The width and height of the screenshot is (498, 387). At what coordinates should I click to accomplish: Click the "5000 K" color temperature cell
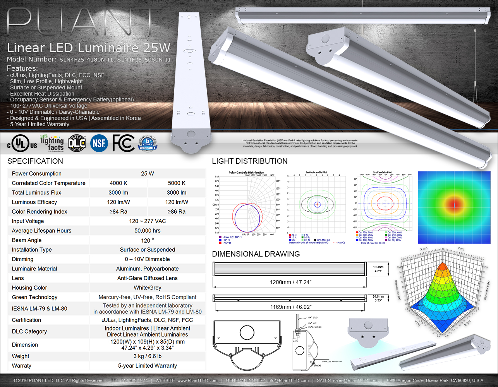coord(177,183)
